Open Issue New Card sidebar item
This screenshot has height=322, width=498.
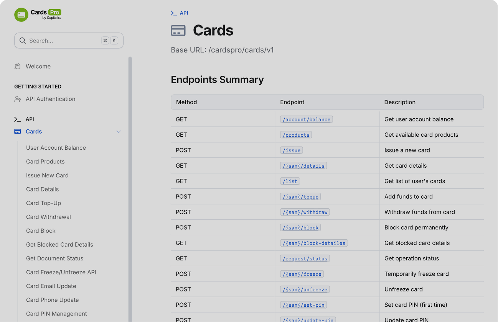click(x=47, y=175)
